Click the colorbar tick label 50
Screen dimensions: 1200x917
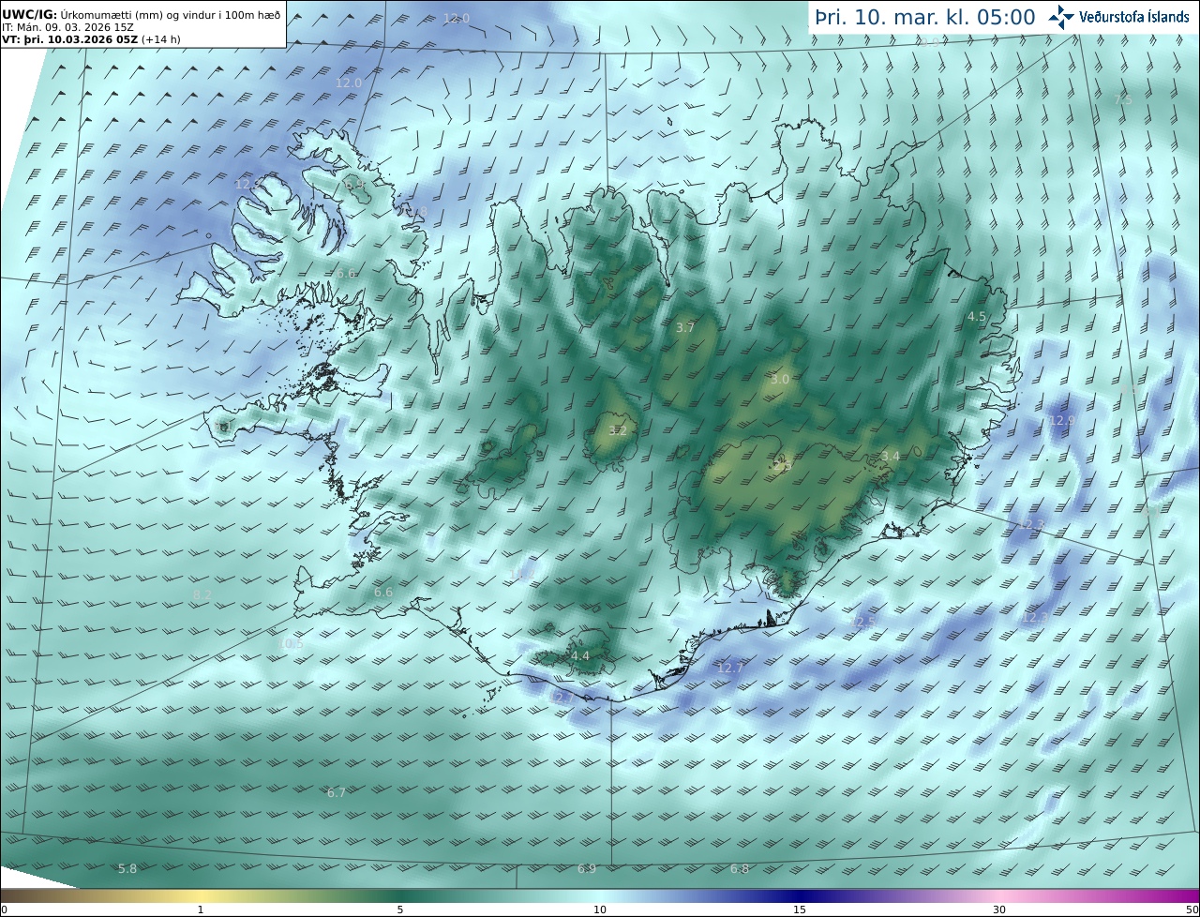(x=1192, y=909)
